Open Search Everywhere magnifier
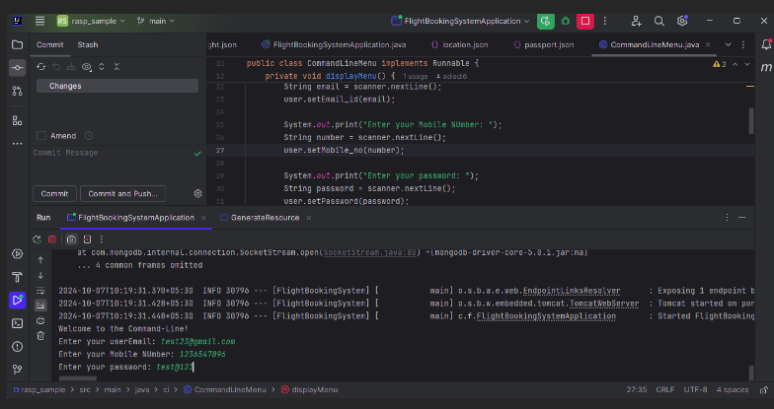The image size is (774, 409). pos(658,21)
